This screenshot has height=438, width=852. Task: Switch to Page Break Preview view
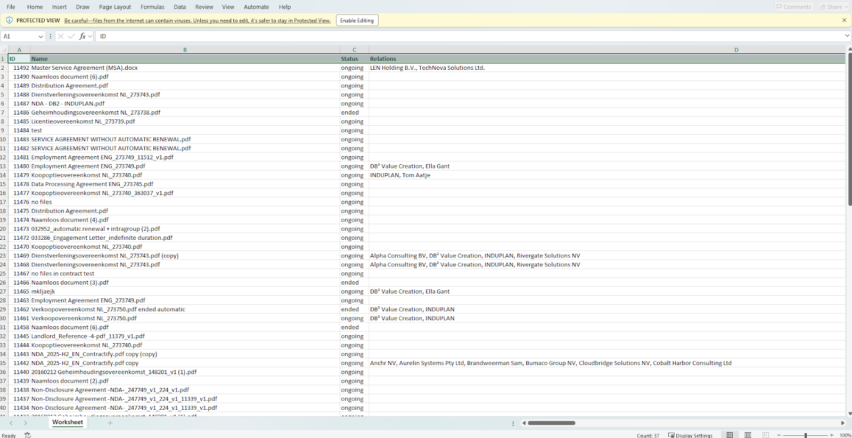point(765,435)
